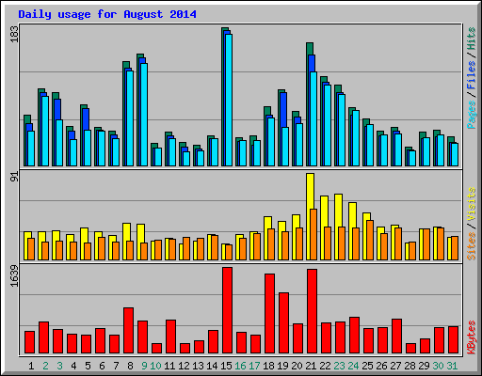Screen dimensions: 482x376
Task: Click day label "6" on x-axis
Action: 102,366
